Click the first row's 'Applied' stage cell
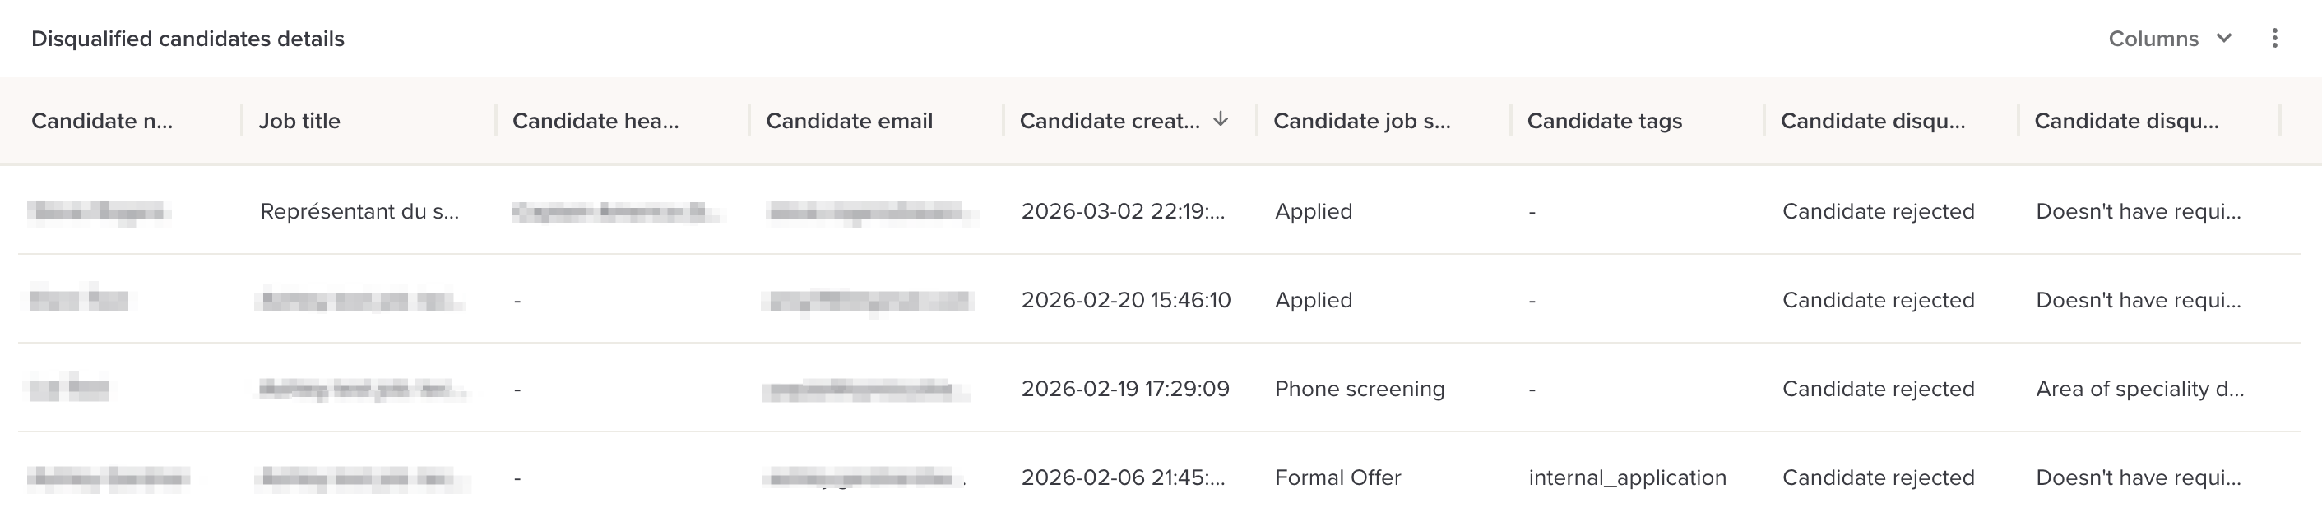 tap(1313, 211)
